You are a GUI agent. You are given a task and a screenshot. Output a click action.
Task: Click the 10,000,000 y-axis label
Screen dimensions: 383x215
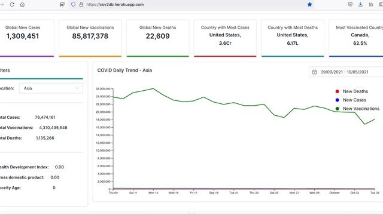click(x=104, y=150)
